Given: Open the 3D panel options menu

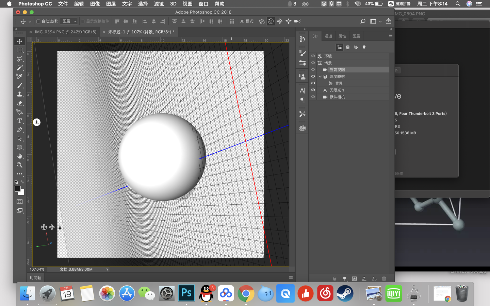Looking at the screenshot, I should coord(390,36).
